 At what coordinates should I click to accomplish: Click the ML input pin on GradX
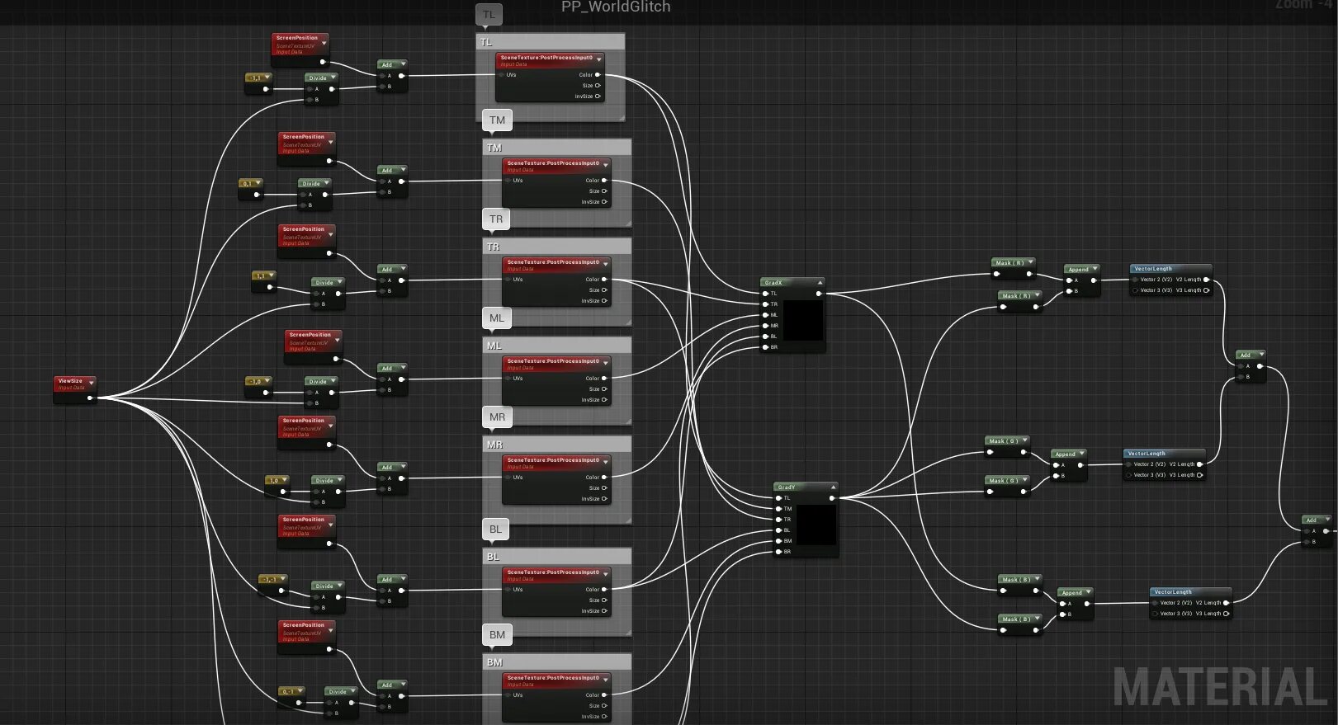click(x=765, y=315)
